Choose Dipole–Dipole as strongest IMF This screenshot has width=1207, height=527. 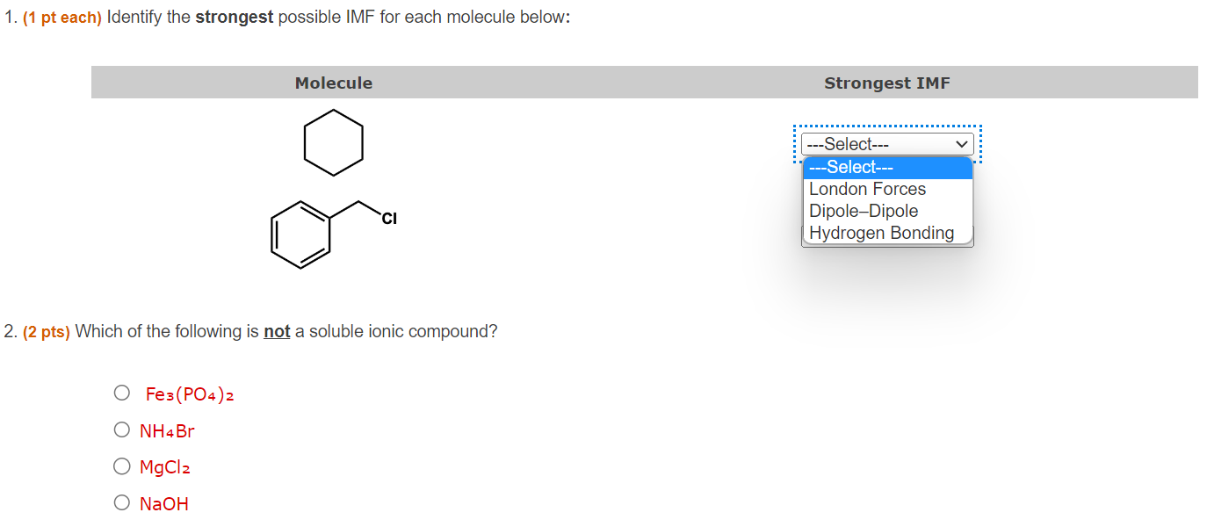tap(864, 211)
